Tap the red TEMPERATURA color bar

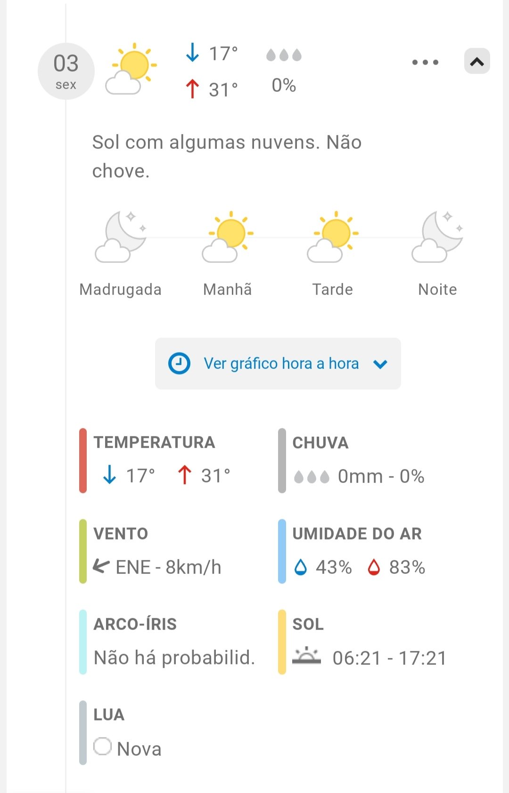[x=83, y=460]
